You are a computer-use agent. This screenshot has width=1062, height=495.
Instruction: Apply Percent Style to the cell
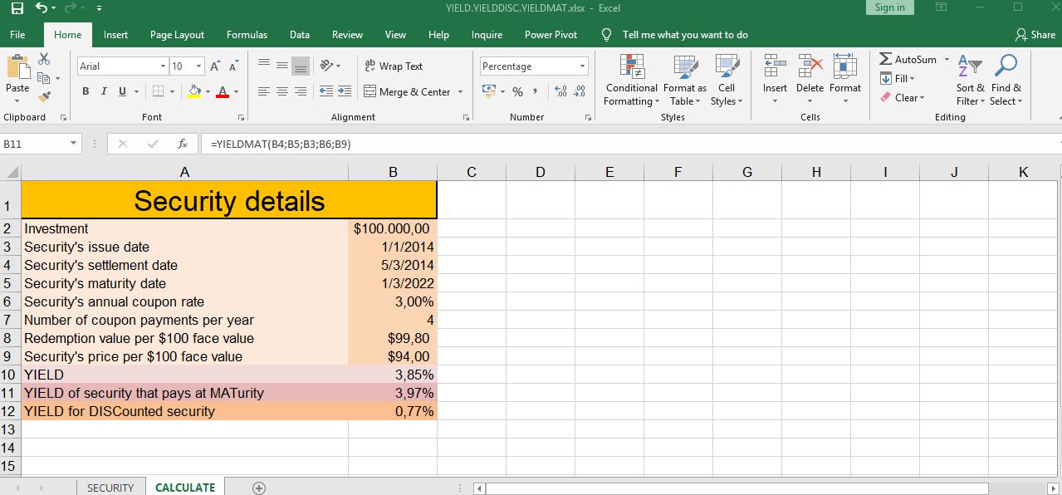(517, 92)
